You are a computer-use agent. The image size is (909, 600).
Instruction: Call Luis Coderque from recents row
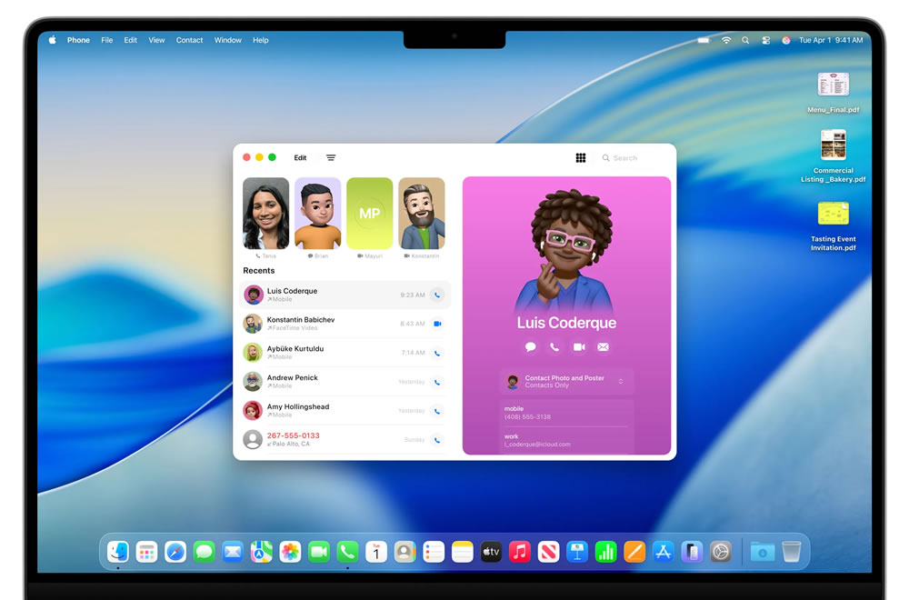(x=437, y=295)
